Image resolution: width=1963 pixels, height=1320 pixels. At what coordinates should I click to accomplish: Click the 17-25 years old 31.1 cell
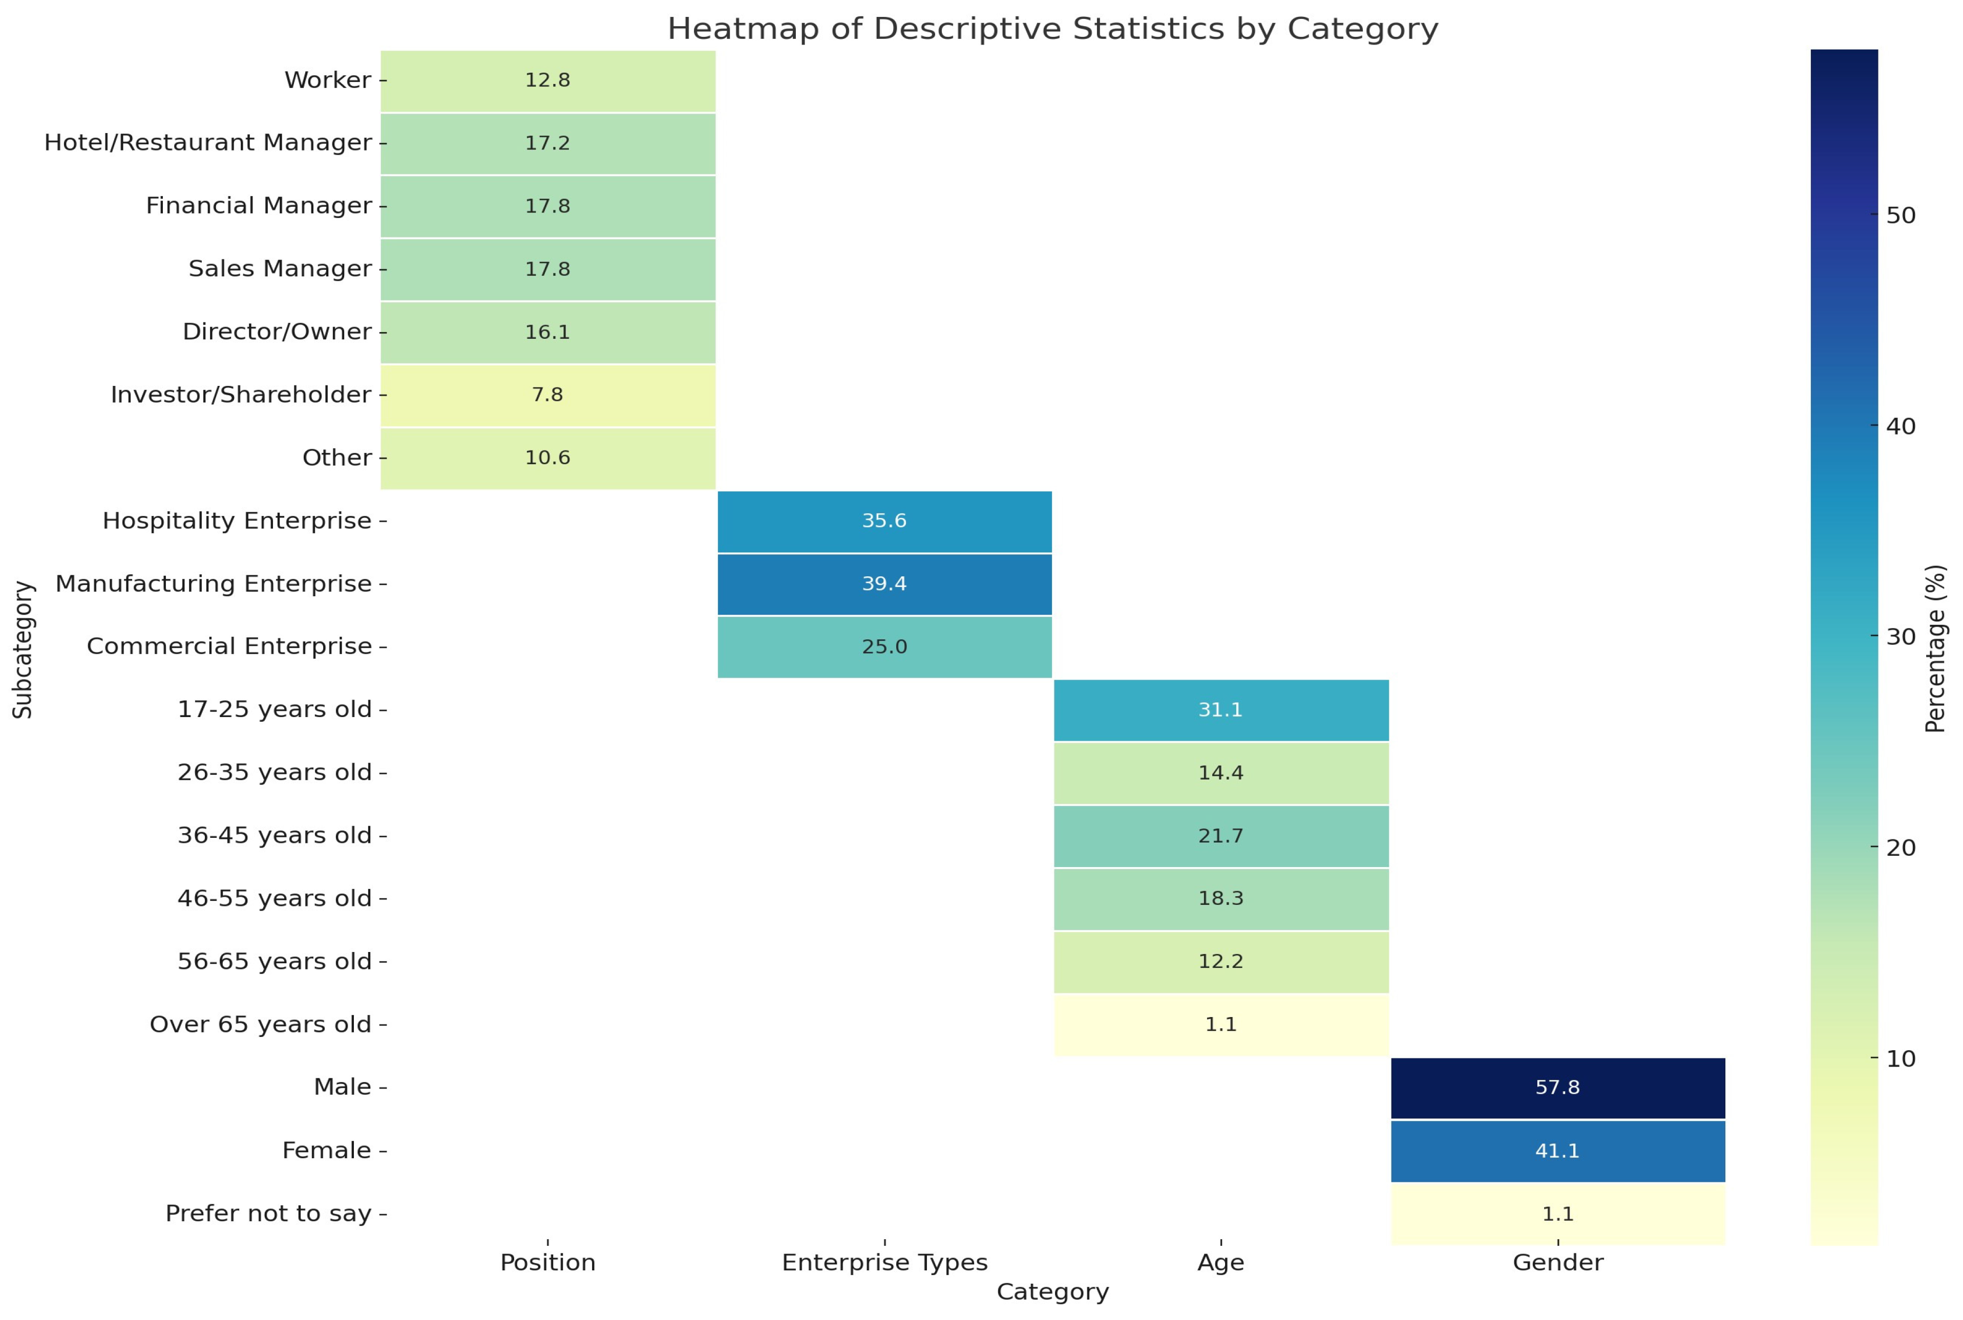click(1220, 710)
